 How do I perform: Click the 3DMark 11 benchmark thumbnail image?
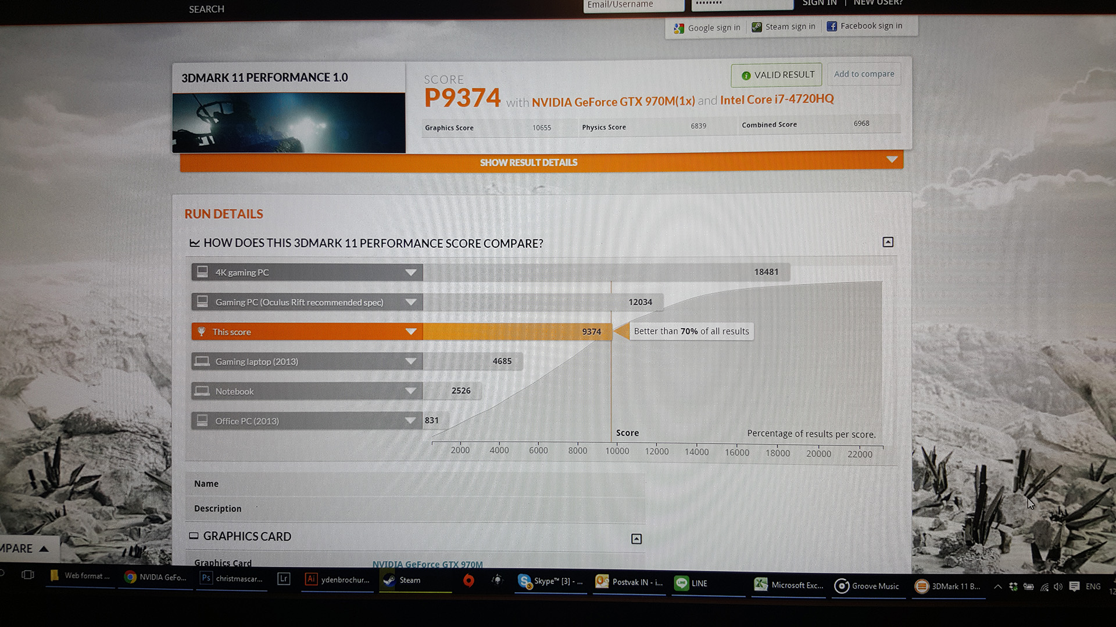point(289,122)
